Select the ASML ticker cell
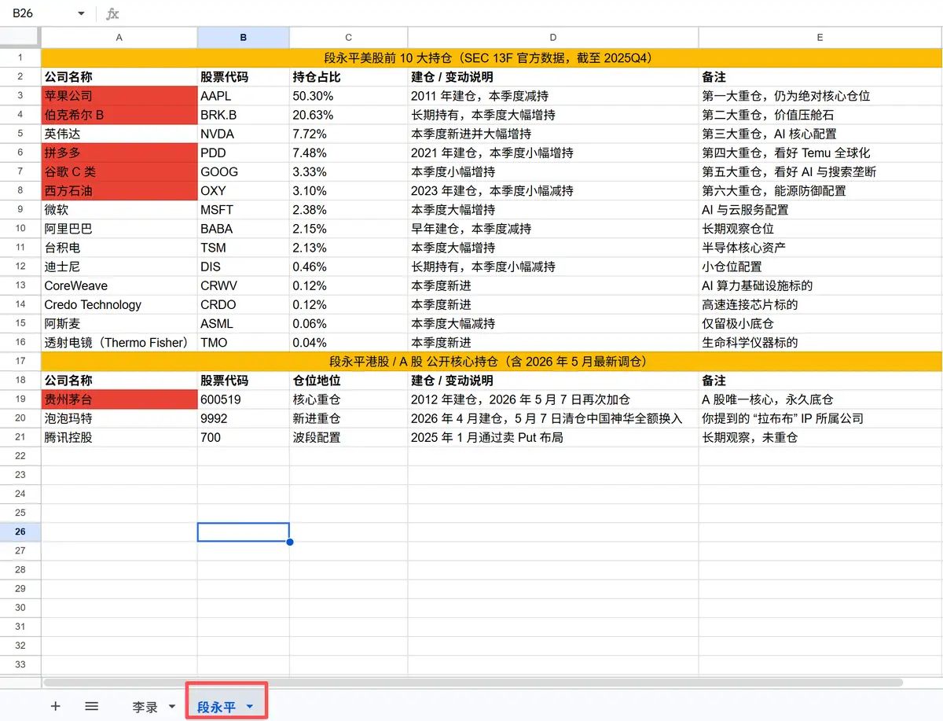Screen dimensions: 943x721 [244, 323]
